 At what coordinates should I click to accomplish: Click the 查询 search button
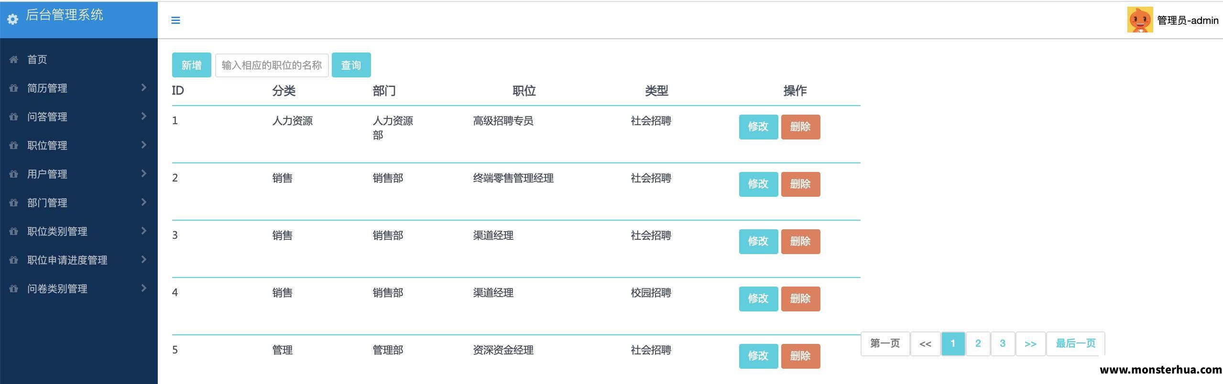tap(351, 65)
